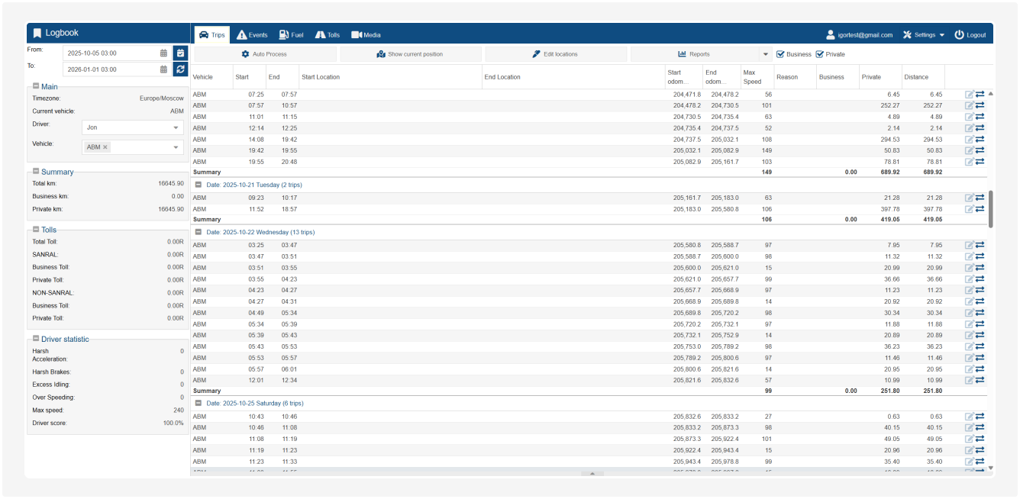Click the edit icon on the 09:23 trip row
The height and width of the screenshot is (499, 1020).
click(x=969, y=198)
